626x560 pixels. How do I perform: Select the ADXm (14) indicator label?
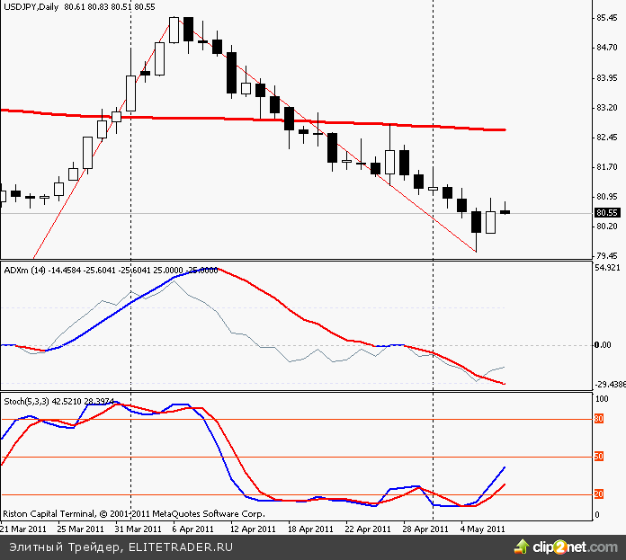[24, 270]
